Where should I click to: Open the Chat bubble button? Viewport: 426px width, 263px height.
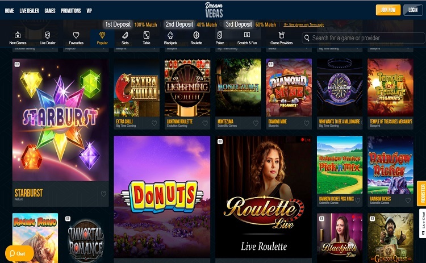point(19,253)
